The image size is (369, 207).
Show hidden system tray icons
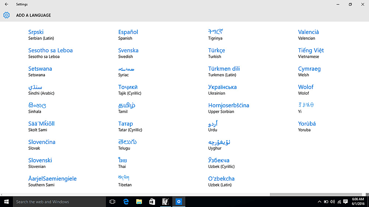click(x=319, y=202)
